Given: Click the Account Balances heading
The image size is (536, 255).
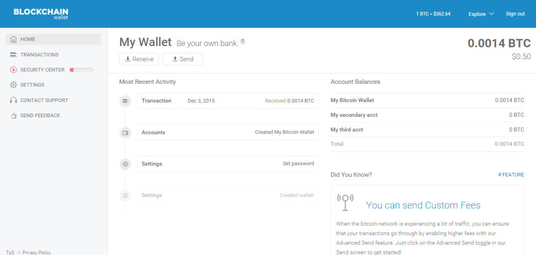Looking at the screenshot, I should coord(355,82).
